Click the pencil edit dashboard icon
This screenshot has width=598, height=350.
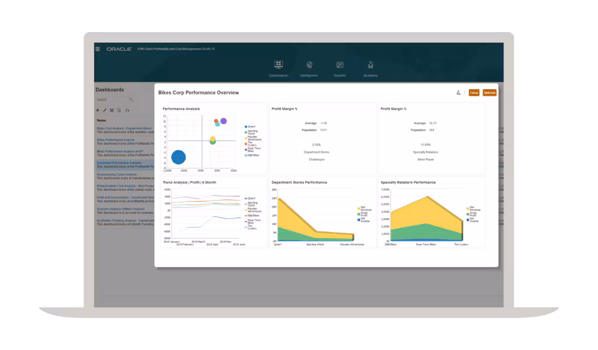point(105,110)
